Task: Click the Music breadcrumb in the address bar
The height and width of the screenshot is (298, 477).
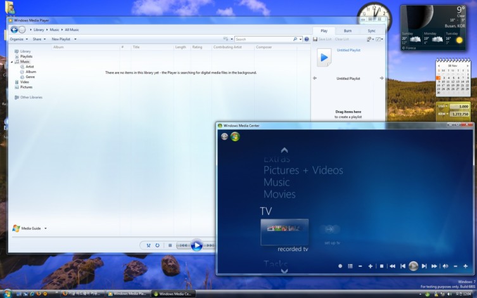Action: pos(54,30)
